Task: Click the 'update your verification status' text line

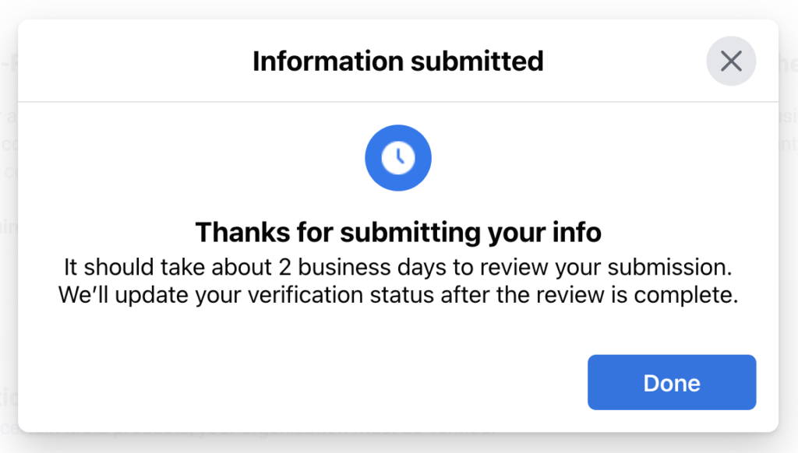Action: tap(398, 295)
